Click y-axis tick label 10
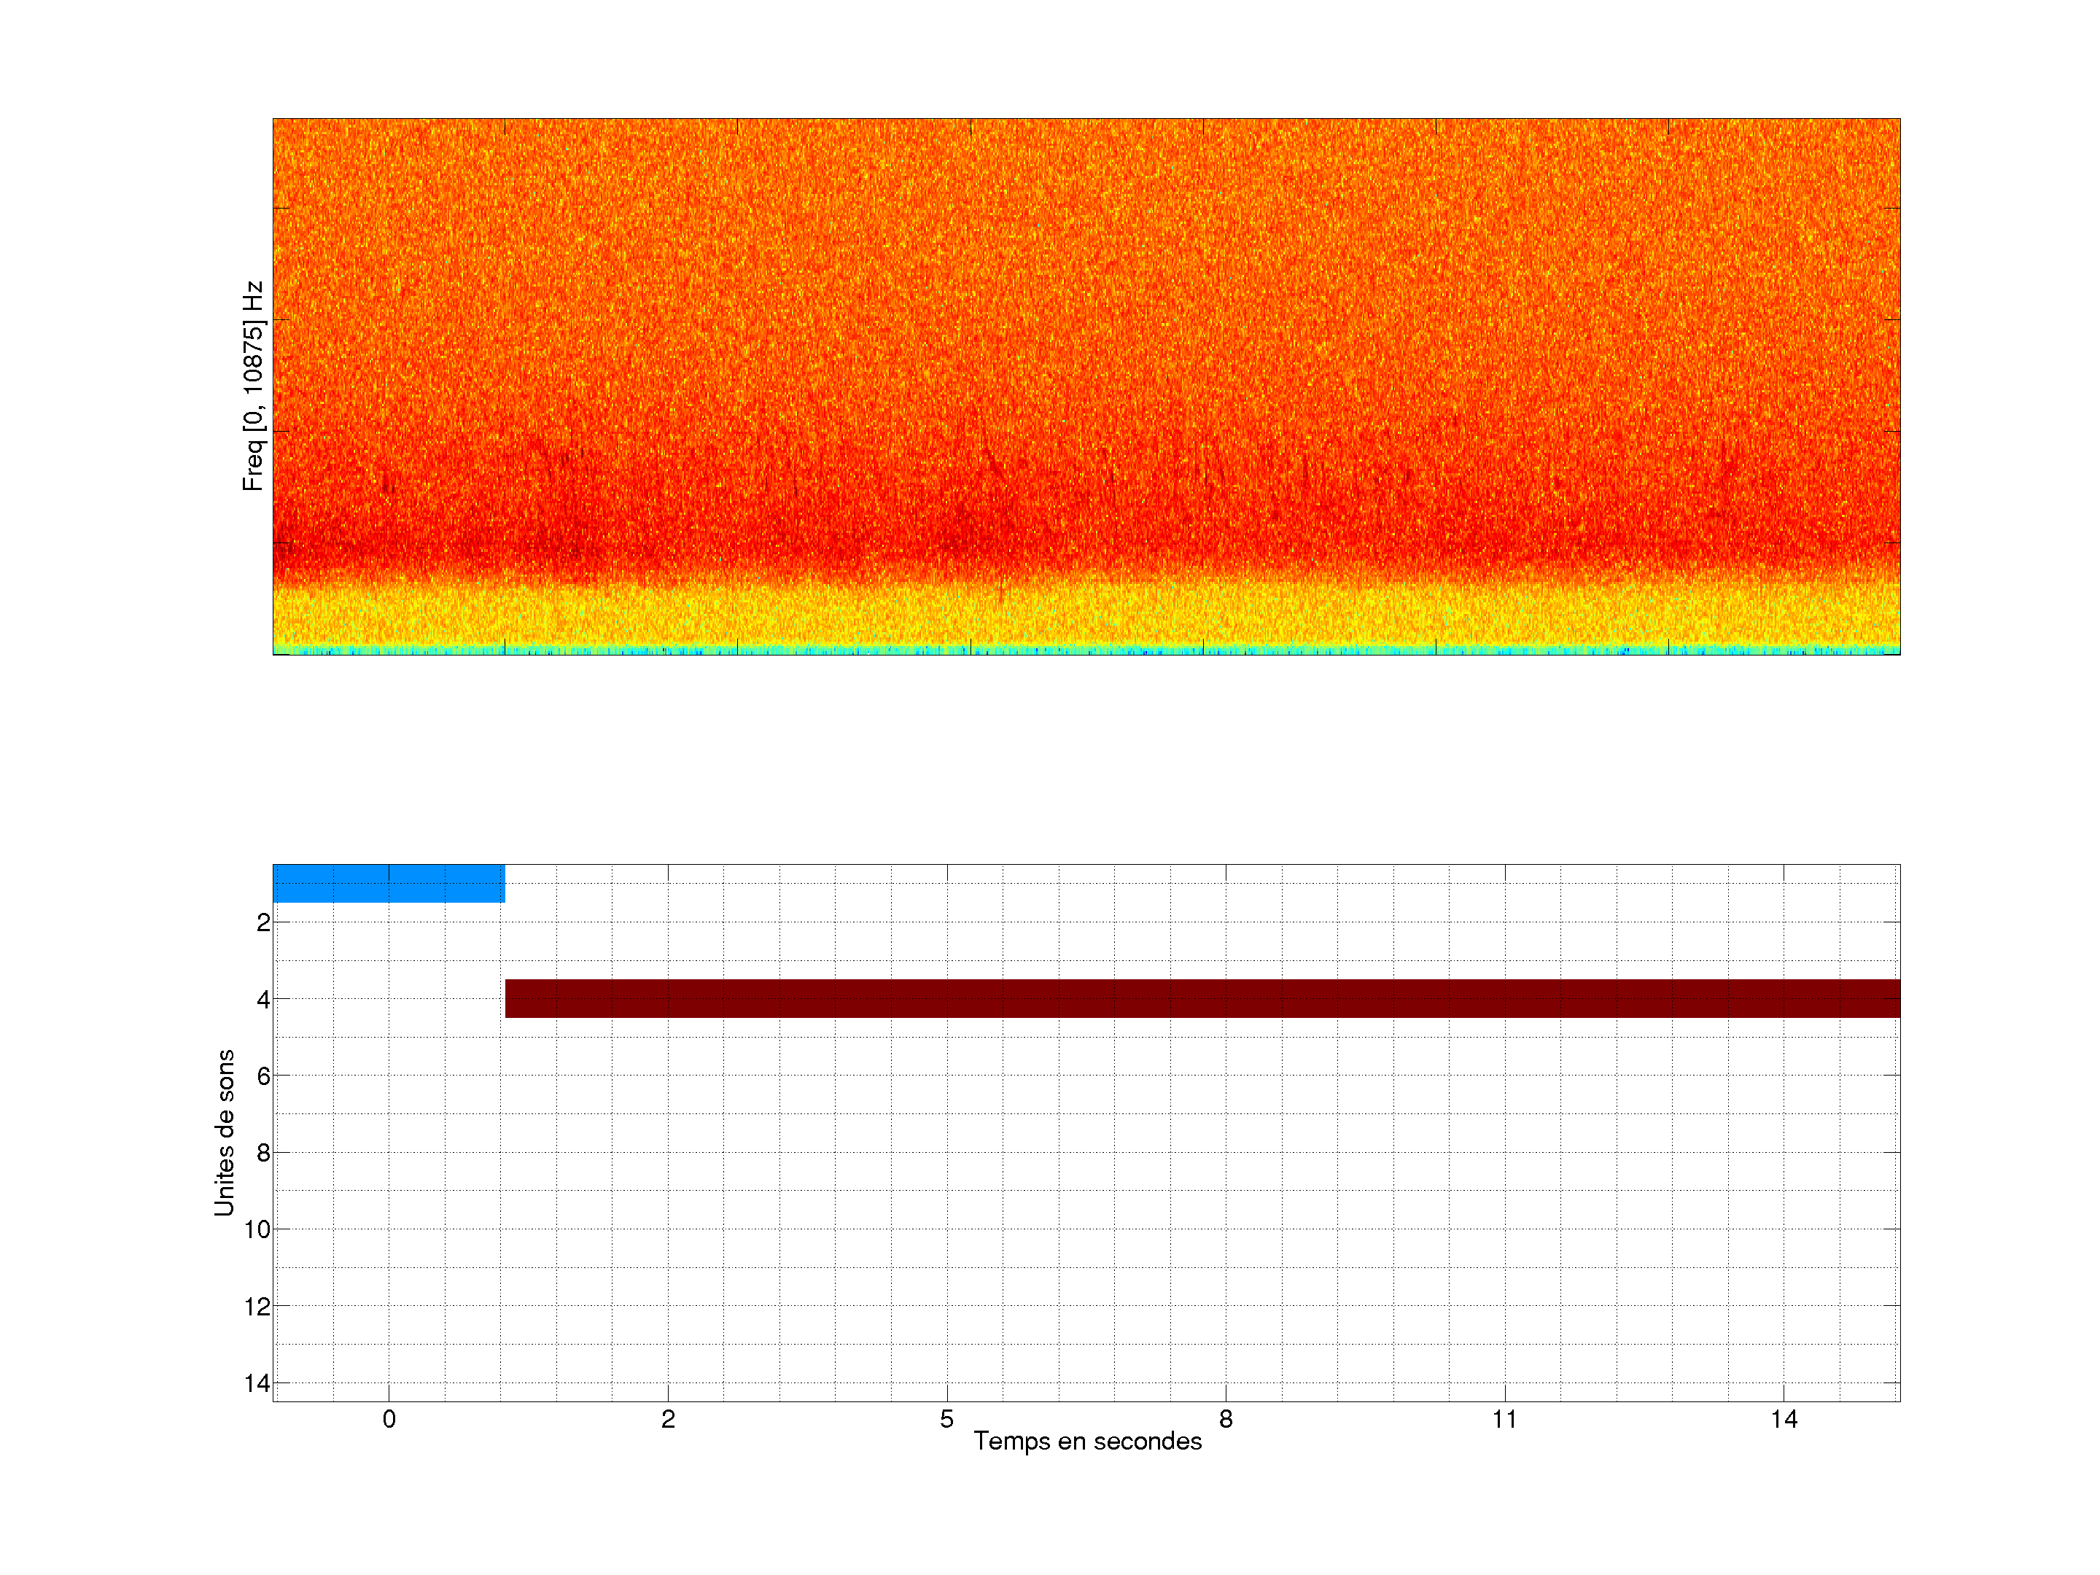Screen dimensions: 2100x1575 point(257,1230)
